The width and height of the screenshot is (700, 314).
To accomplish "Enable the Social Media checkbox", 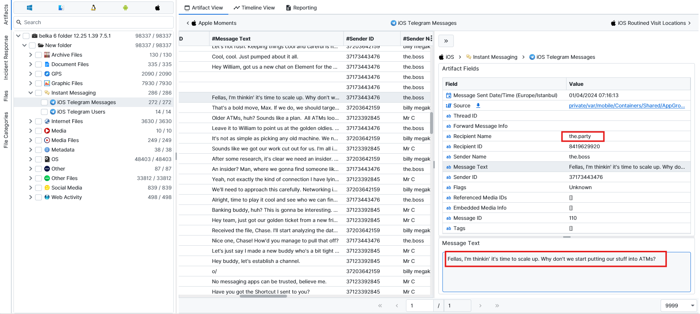I will point(38,188).
